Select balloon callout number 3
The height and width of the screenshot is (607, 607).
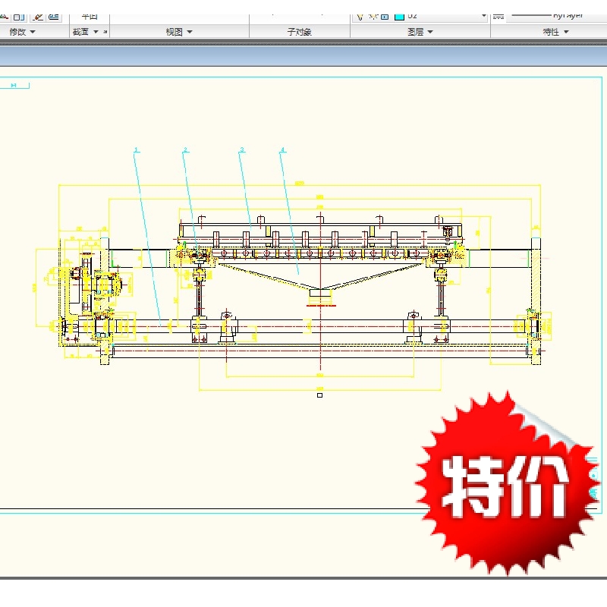point(242,149)
